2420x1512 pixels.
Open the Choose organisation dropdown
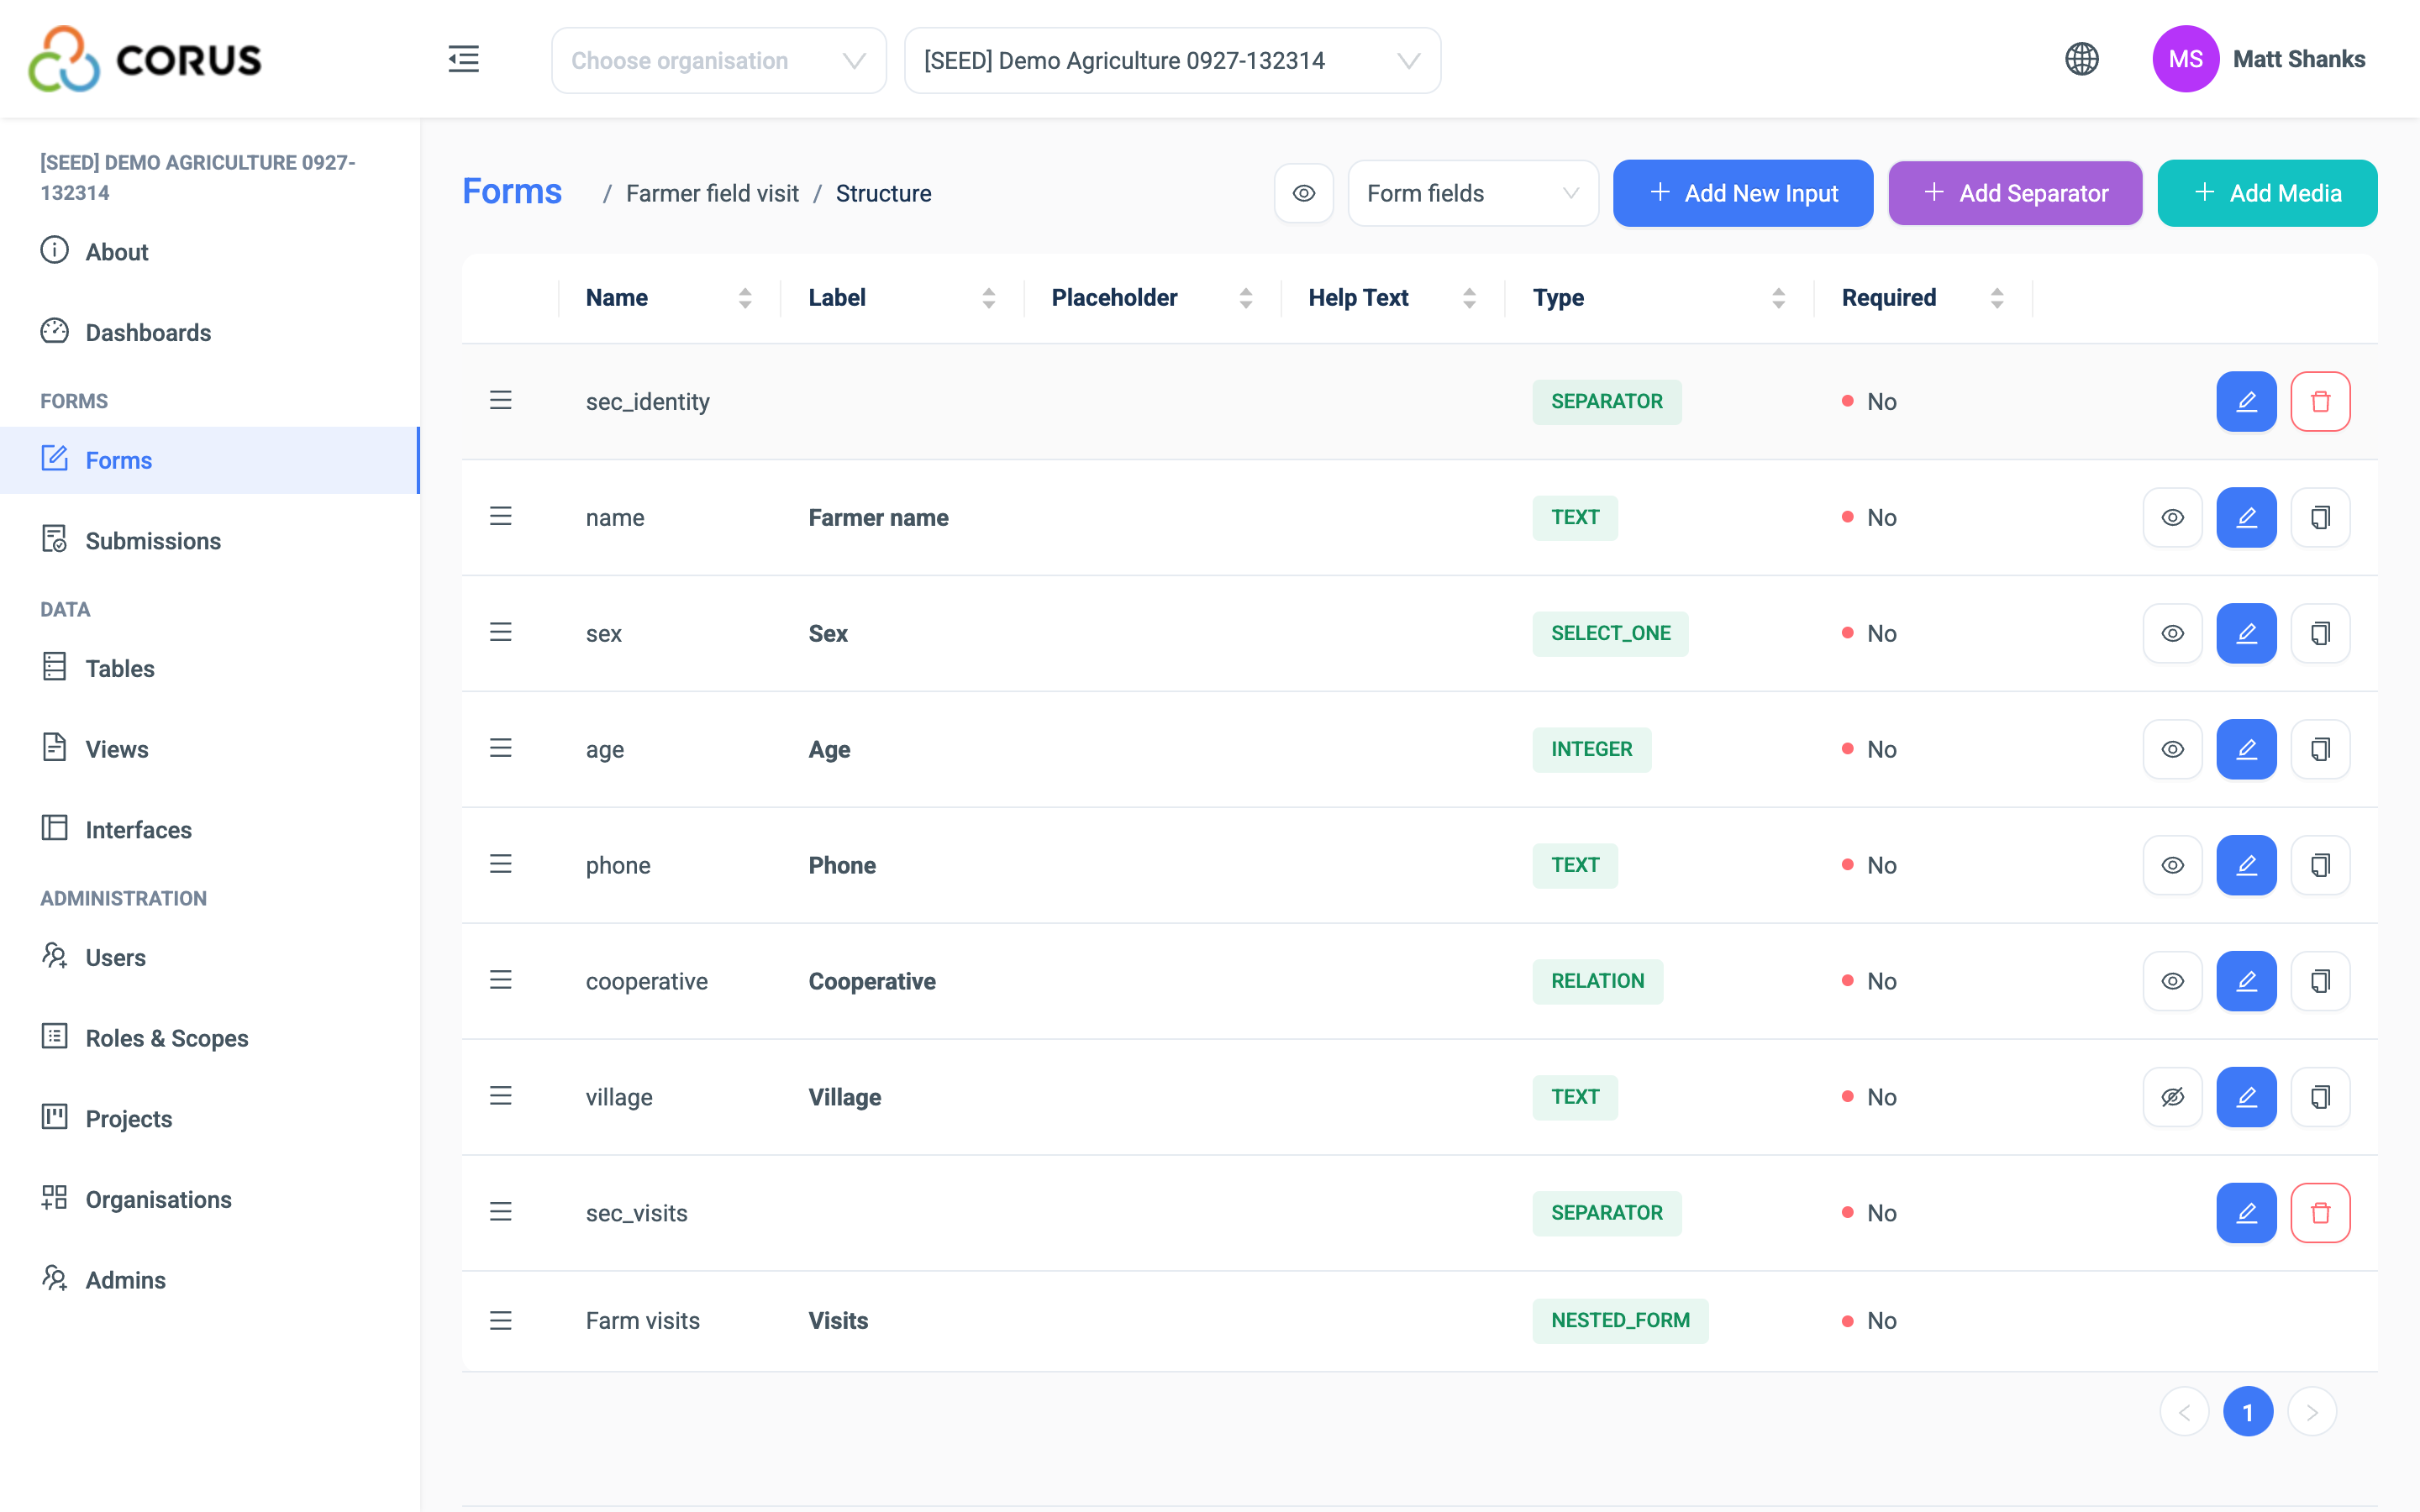[x=718, y=60]
